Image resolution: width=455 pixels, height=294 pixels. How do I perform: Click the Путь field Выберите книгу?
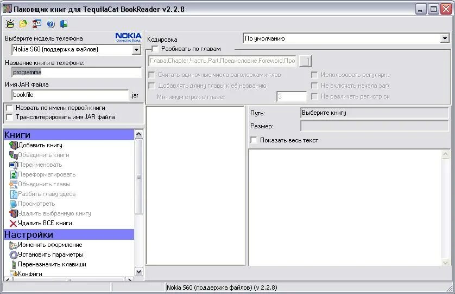pos(375,113)
